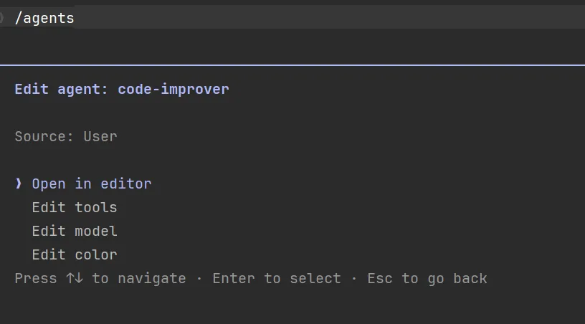Click the code-improver agent name
Viewport: 585px width, 324px height.
[173, 89]
